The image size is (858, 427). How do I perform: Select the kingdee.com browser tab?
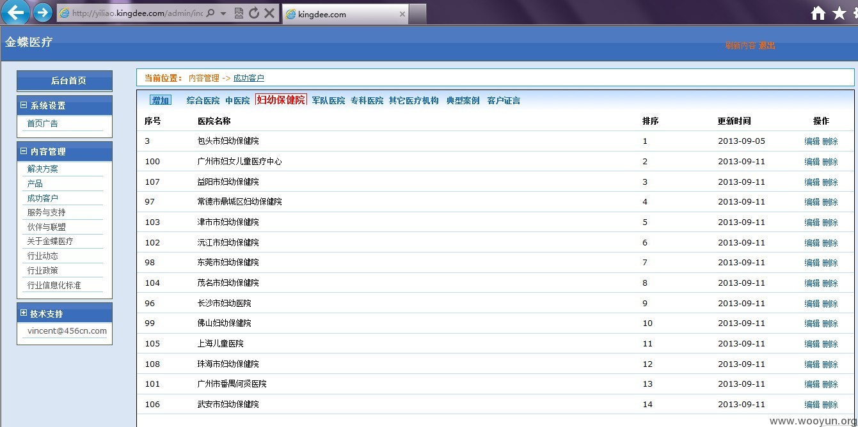pos(345,14)
